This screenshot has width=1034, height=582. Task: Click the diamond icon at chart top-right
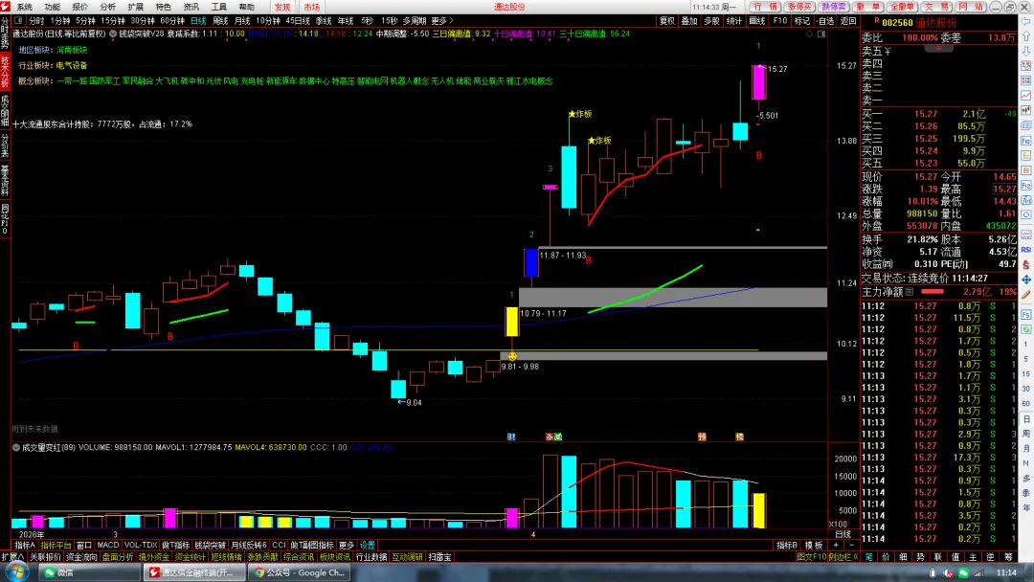(809, 34)
